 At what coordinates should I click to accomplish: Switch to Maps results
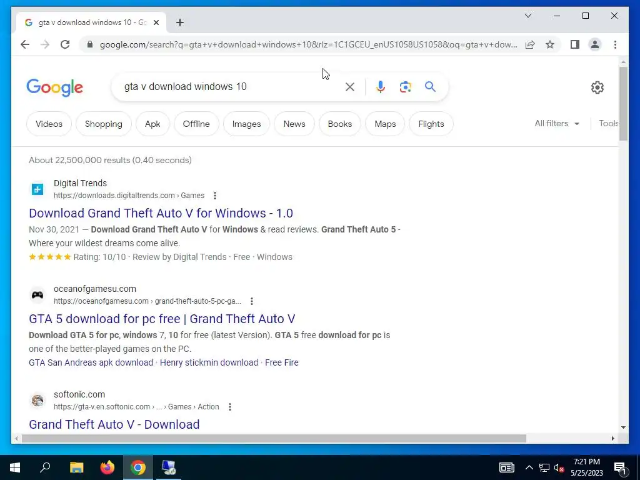[385, 124]
